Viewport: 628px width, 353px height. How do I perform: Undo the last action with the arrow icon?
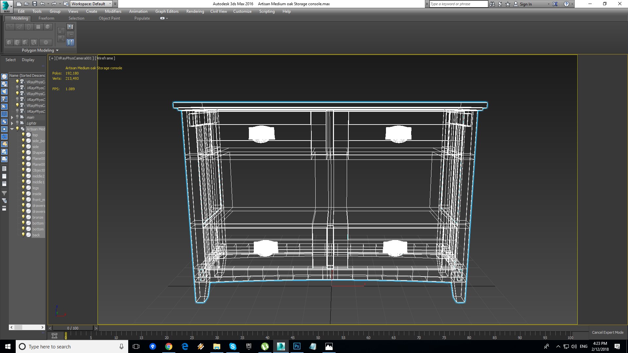coord(43,4)
